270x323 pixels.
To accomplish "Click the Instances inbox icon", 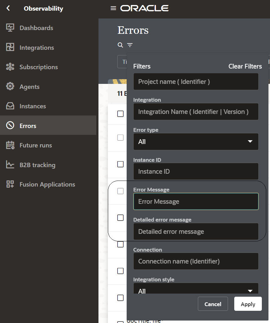I will [10, 106].
